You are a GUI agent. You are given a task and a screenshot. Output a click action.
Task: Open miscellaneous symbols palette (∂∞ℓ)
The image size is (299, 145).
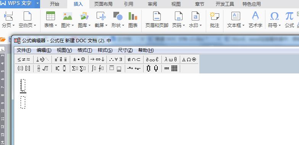click(152, 59)
